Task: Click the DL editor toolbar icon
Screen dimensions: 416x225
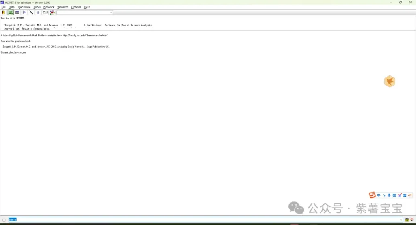Action: click(24, 13)
